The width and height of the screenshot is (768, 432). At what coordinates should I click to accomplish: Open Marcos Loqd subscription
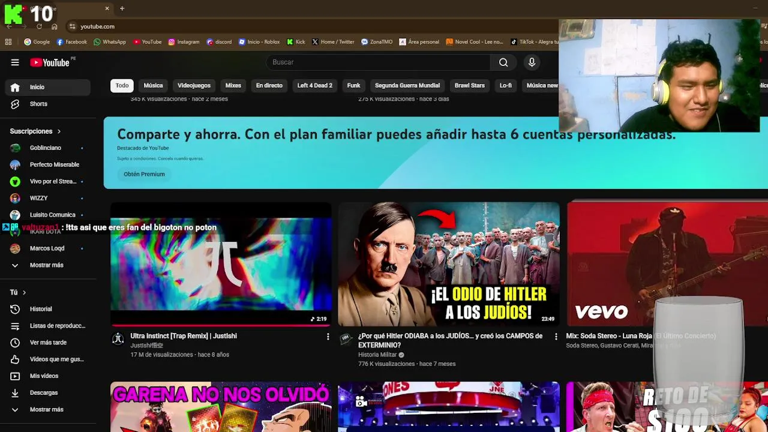click(48, 248)
